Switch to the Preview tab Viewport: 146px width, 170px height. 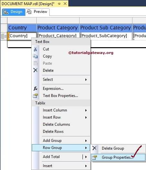[x=37, y=12]
